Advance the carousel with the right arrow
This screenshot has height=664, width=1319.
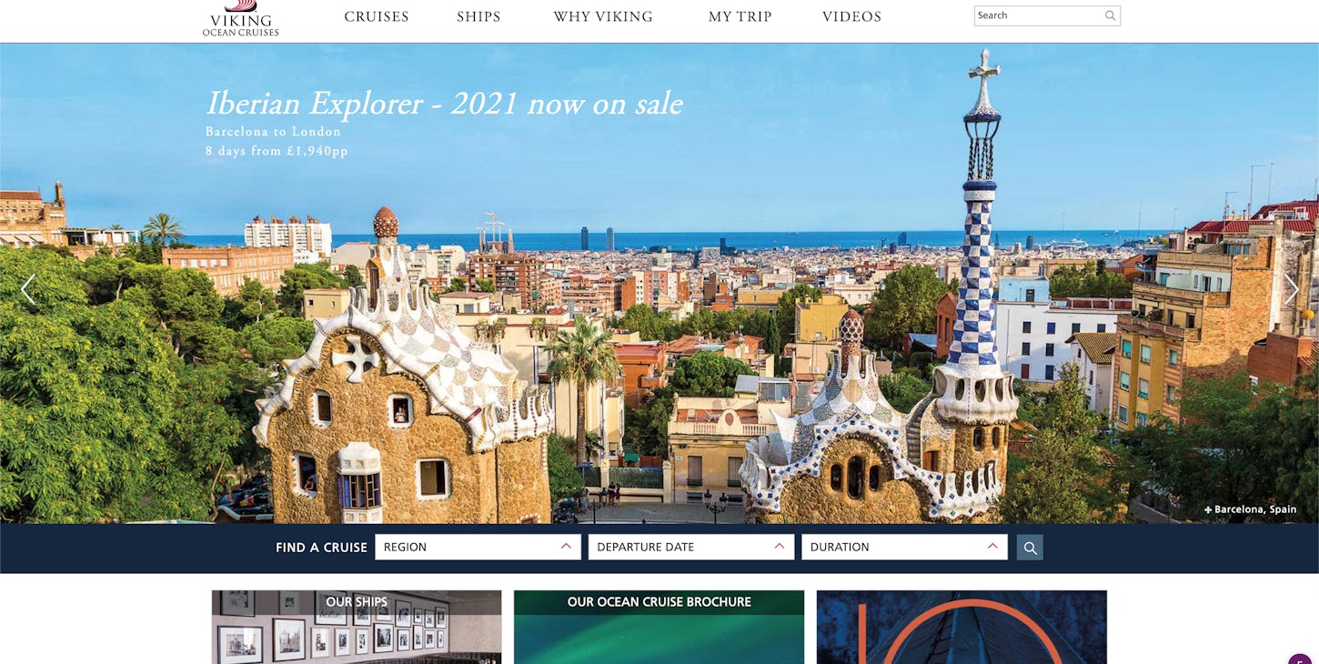tap(1291, 289)
